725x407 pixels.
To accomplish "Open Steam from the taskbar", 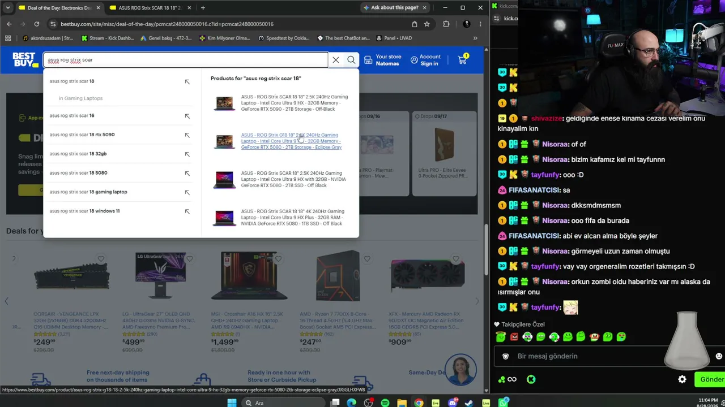I will (x=469, y=402).
